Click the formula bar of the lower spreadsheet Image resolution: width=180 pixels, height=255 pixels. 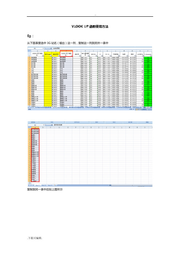[102, 125]
